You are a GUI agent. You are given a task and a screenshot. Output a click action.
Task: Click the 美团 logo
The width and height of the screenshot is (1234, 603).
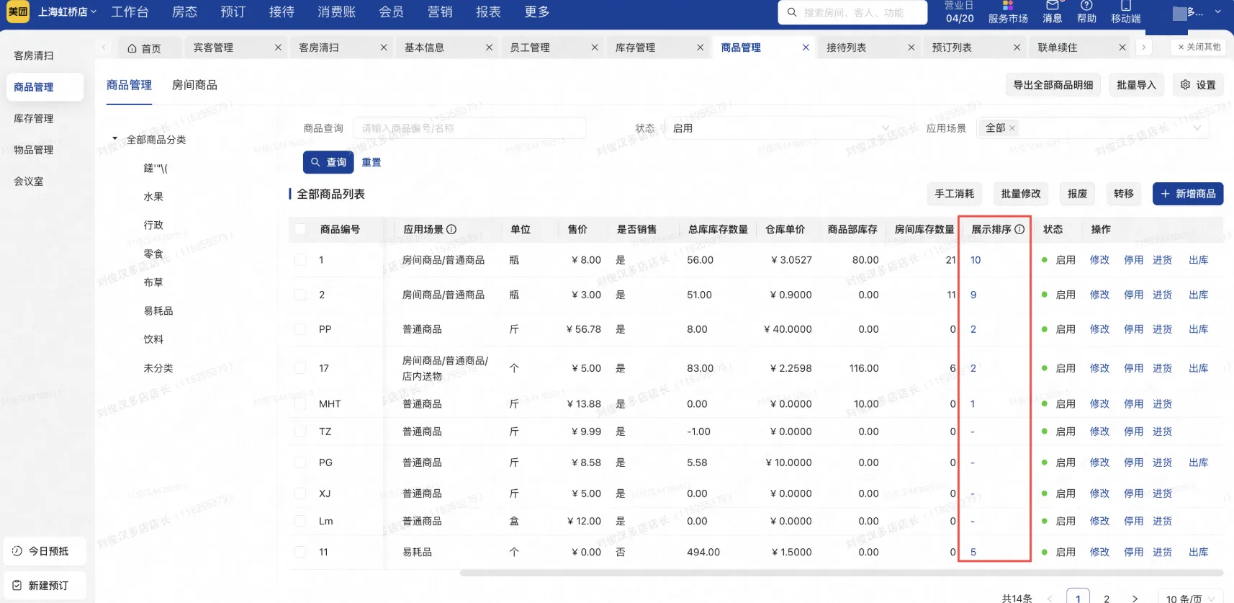(18, 12)
